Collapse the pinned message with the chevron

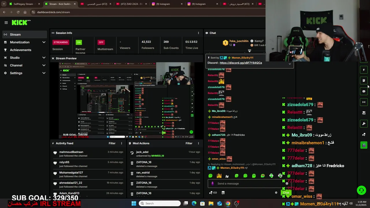point(290,64)
